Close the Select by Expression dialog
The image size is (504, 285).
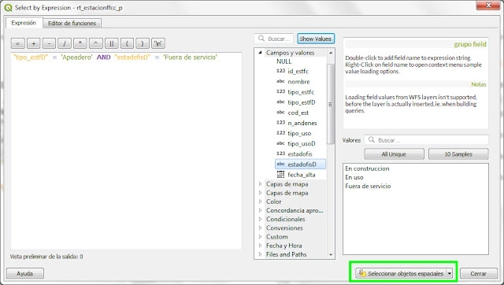point(488,5)
